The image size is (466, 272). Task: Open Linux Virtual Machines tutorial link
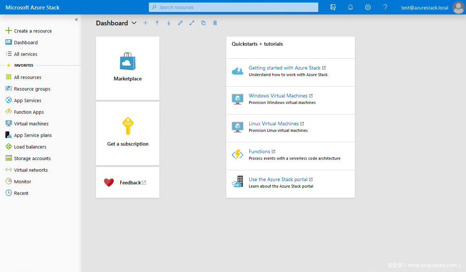coord(274,124)
